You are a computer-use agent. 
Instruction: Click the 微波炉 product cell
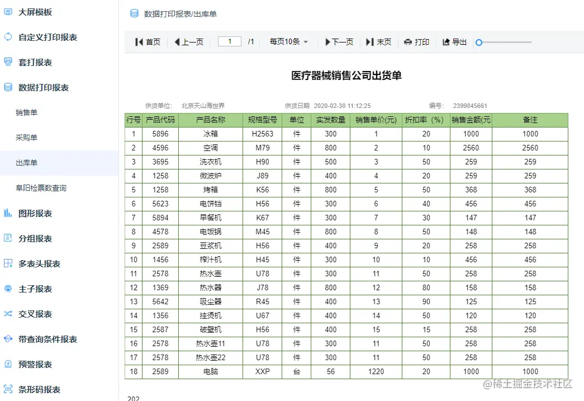211,176
